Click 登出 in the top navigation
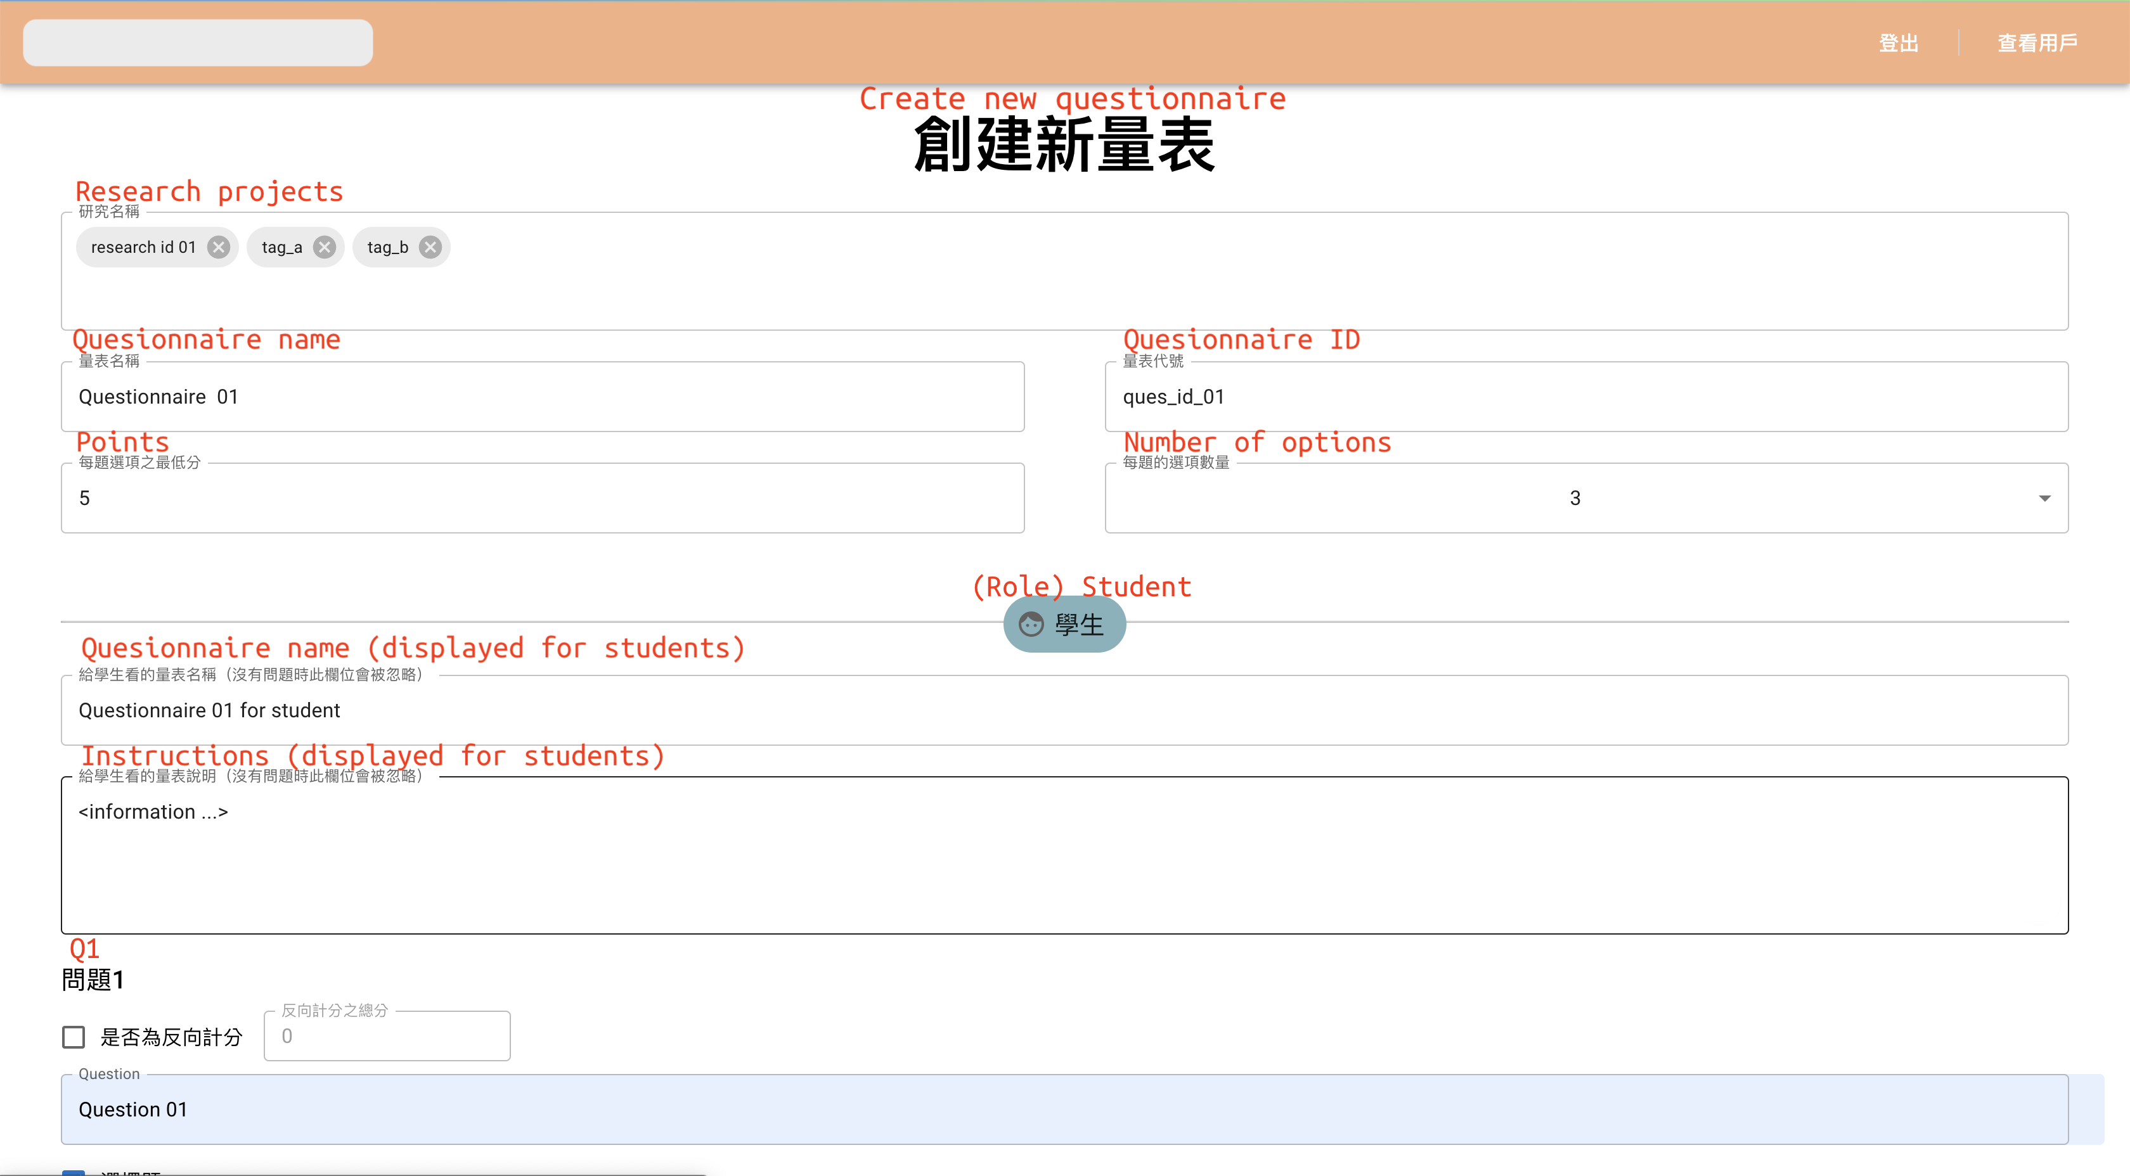 coord(1897,43)
